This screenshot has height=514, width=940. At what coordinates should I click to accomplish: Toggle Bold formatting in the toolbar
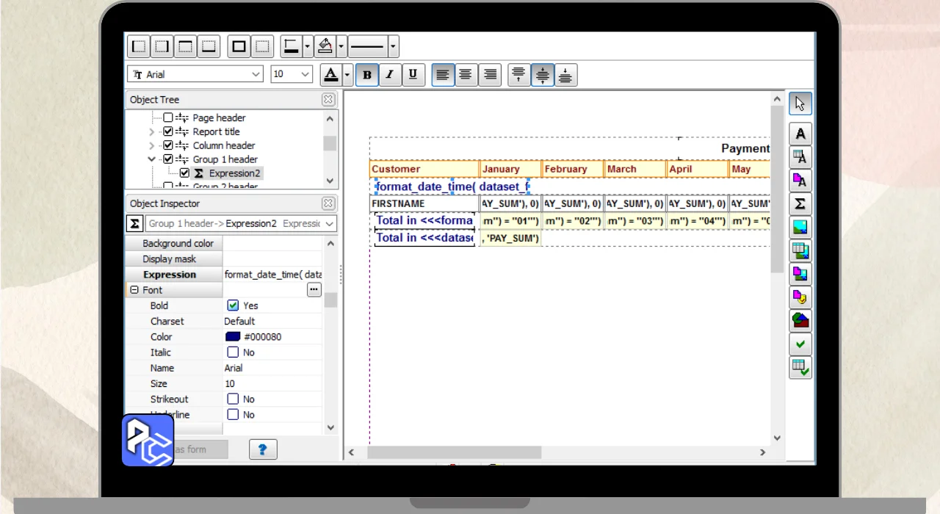click(x=367, y=74)
